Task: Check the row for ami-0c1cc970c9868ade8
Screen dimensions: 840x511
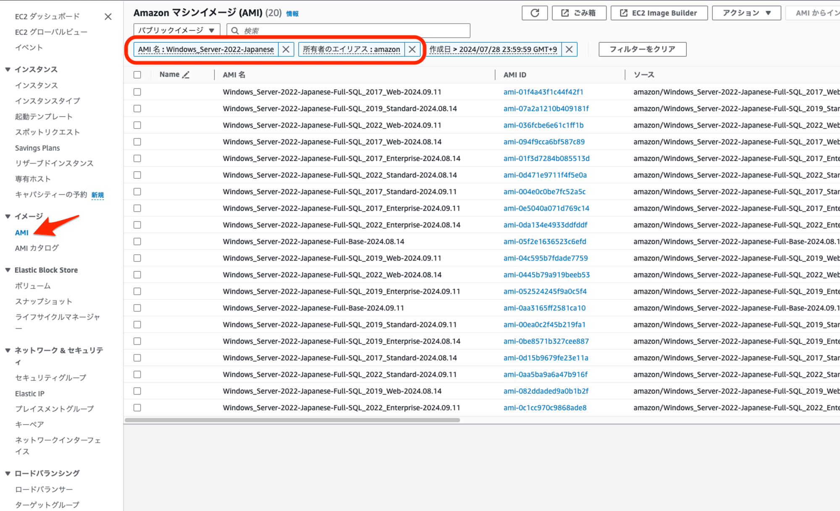Action: (x=137, y=408)
